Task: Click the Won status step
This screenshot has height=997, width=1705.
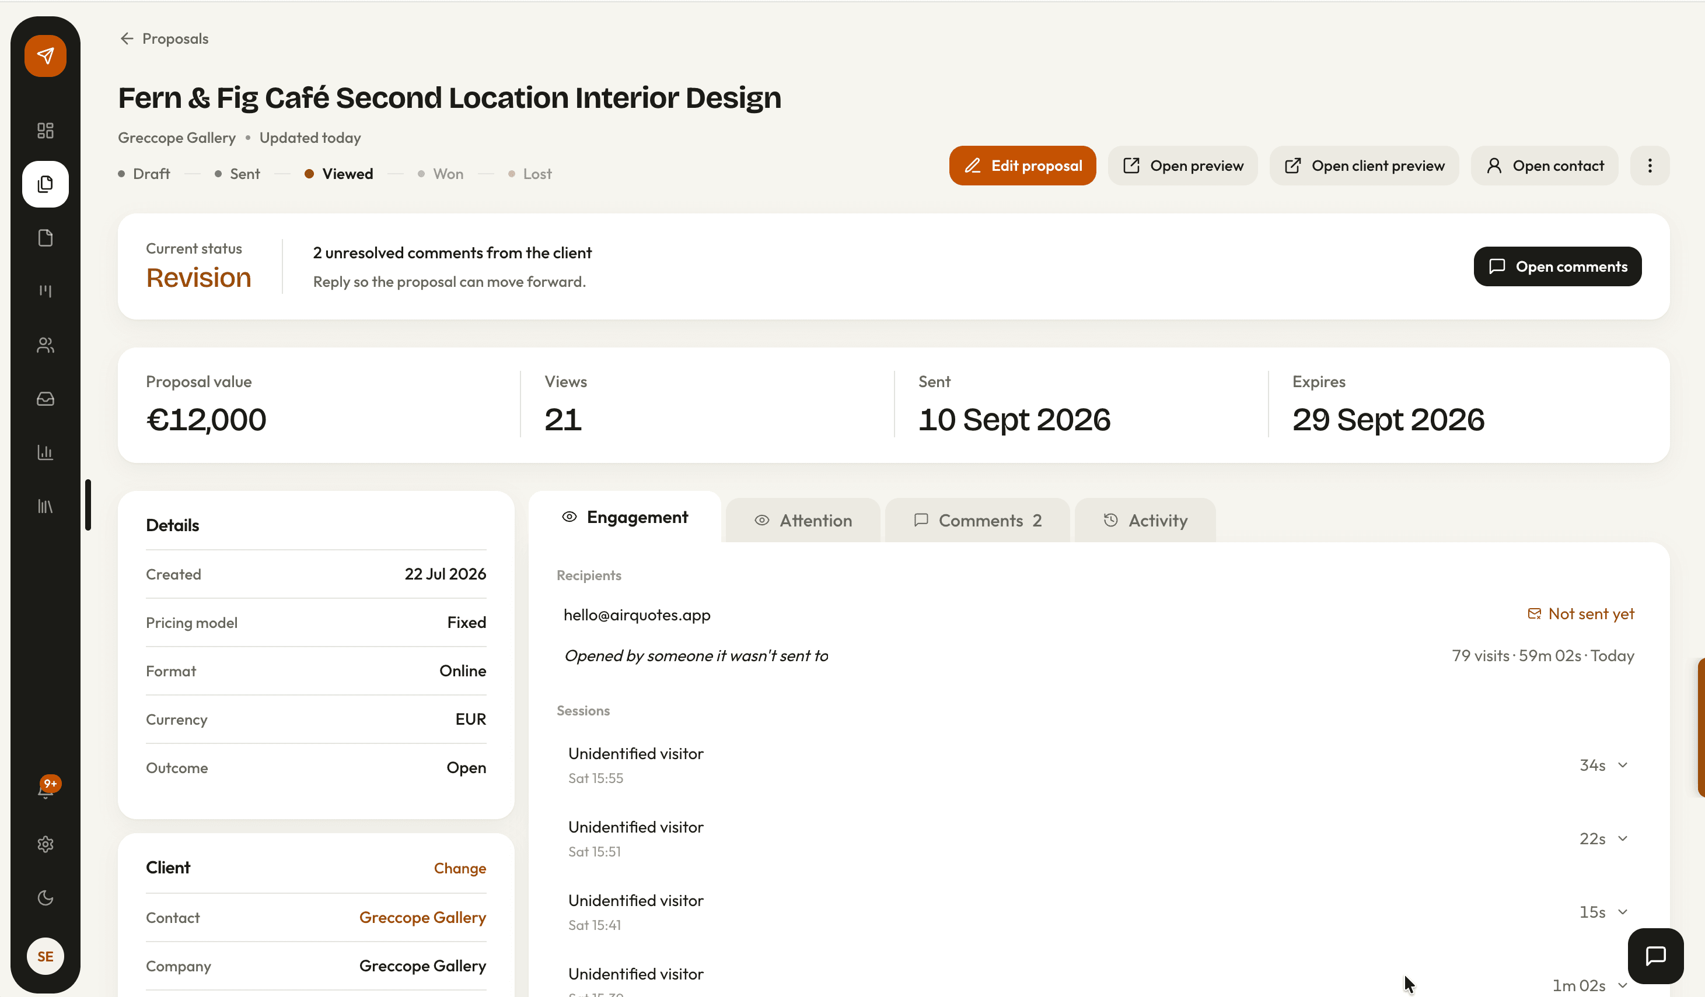Action: click(x=441, y=174)
